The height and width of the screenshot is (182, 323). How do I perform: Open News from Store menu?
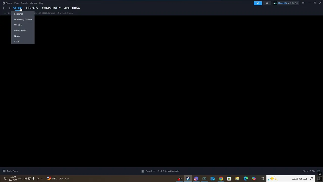(x=17, y=36)
